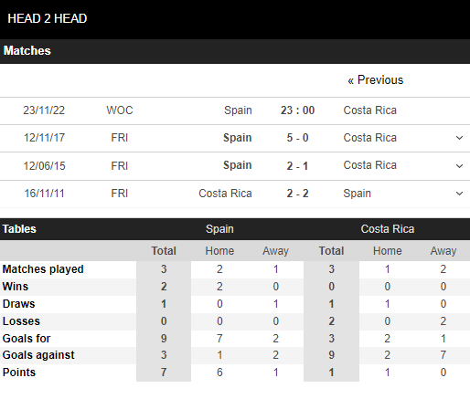Click the FRI label on the 12/11/17 row
This screenshot has height=399, width=470.
(120, 138)
